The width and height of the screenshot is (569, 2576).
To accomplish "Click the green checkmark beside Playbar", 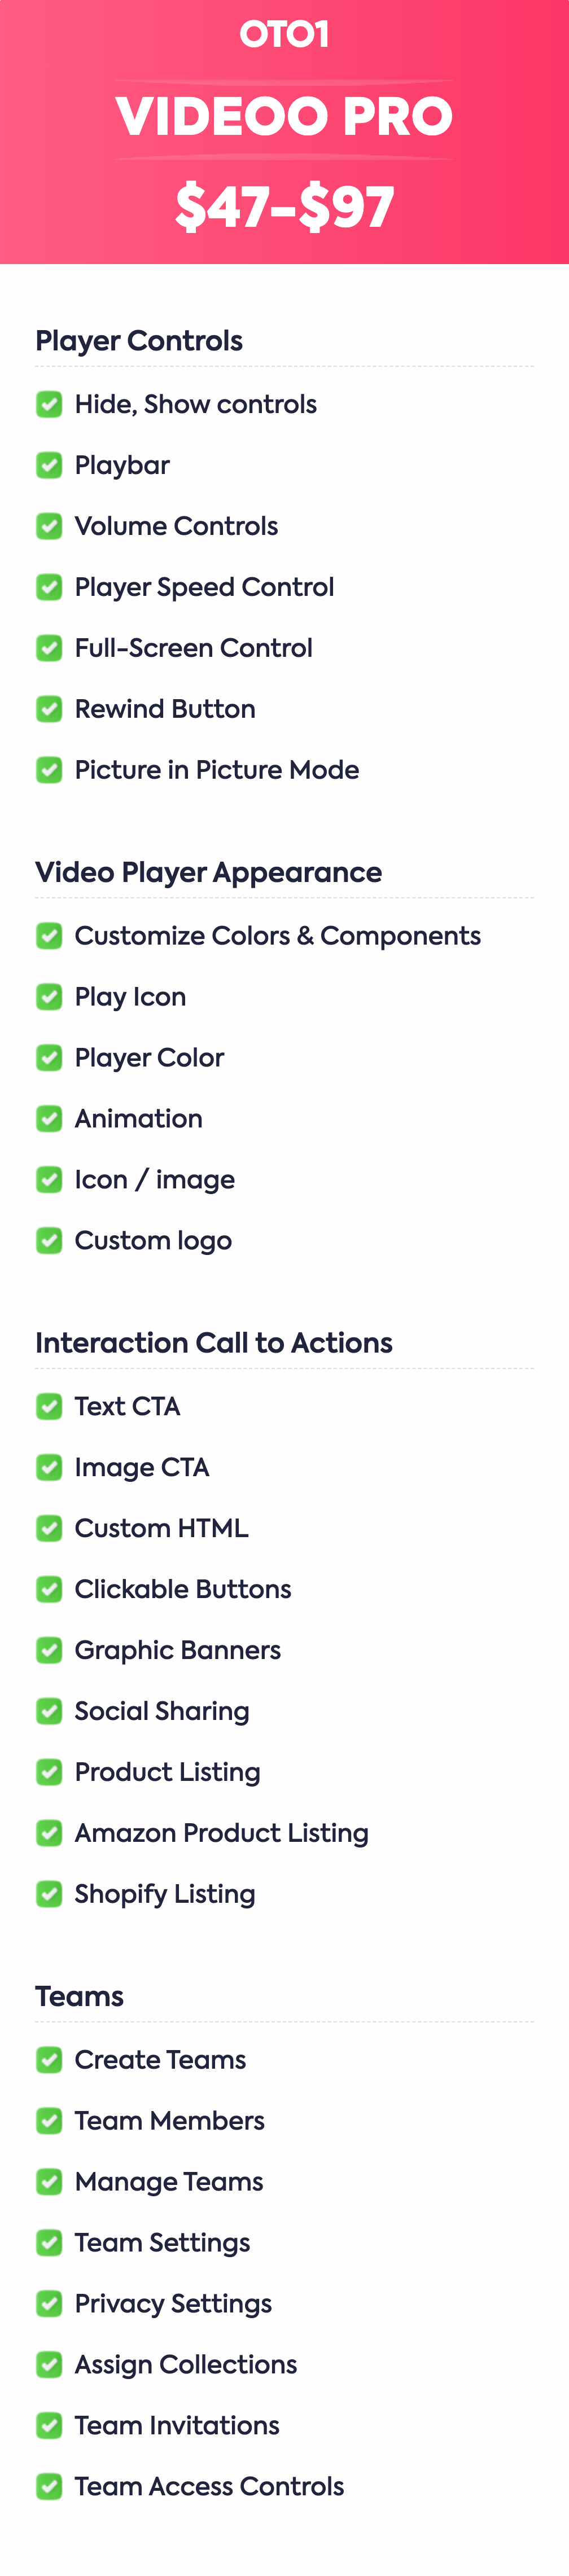I will [49, 465].
